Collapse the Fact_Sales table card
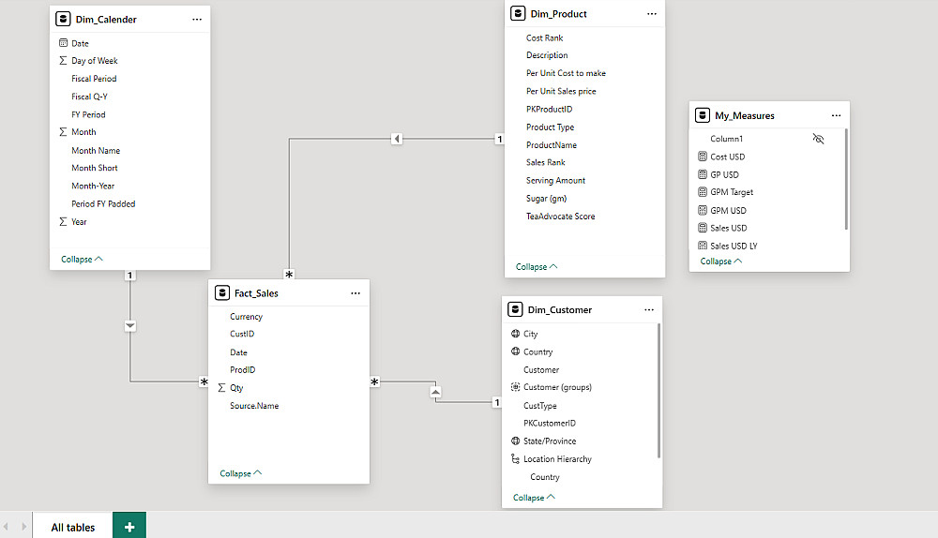 (x=241, y=473)
